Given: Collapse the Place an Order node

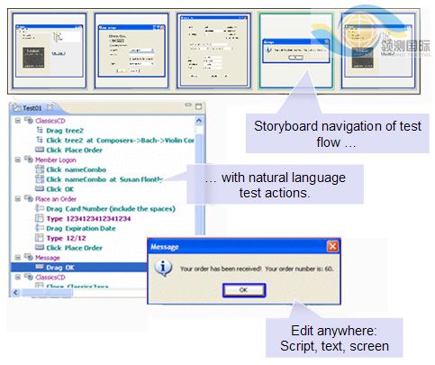Looking at the screenshot, I should click(x=18, y=198).
